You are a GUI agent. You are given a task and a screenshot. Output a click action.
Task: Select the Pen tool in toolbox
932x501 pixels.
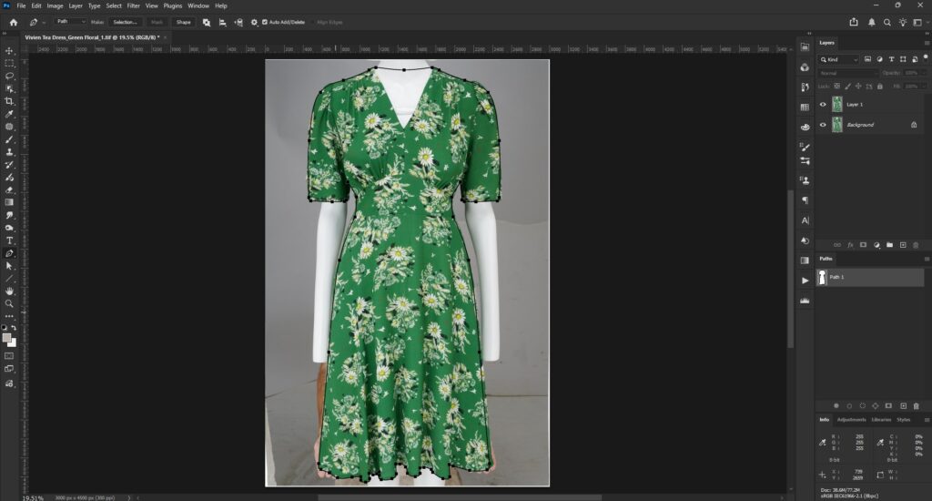pos(9,253)
